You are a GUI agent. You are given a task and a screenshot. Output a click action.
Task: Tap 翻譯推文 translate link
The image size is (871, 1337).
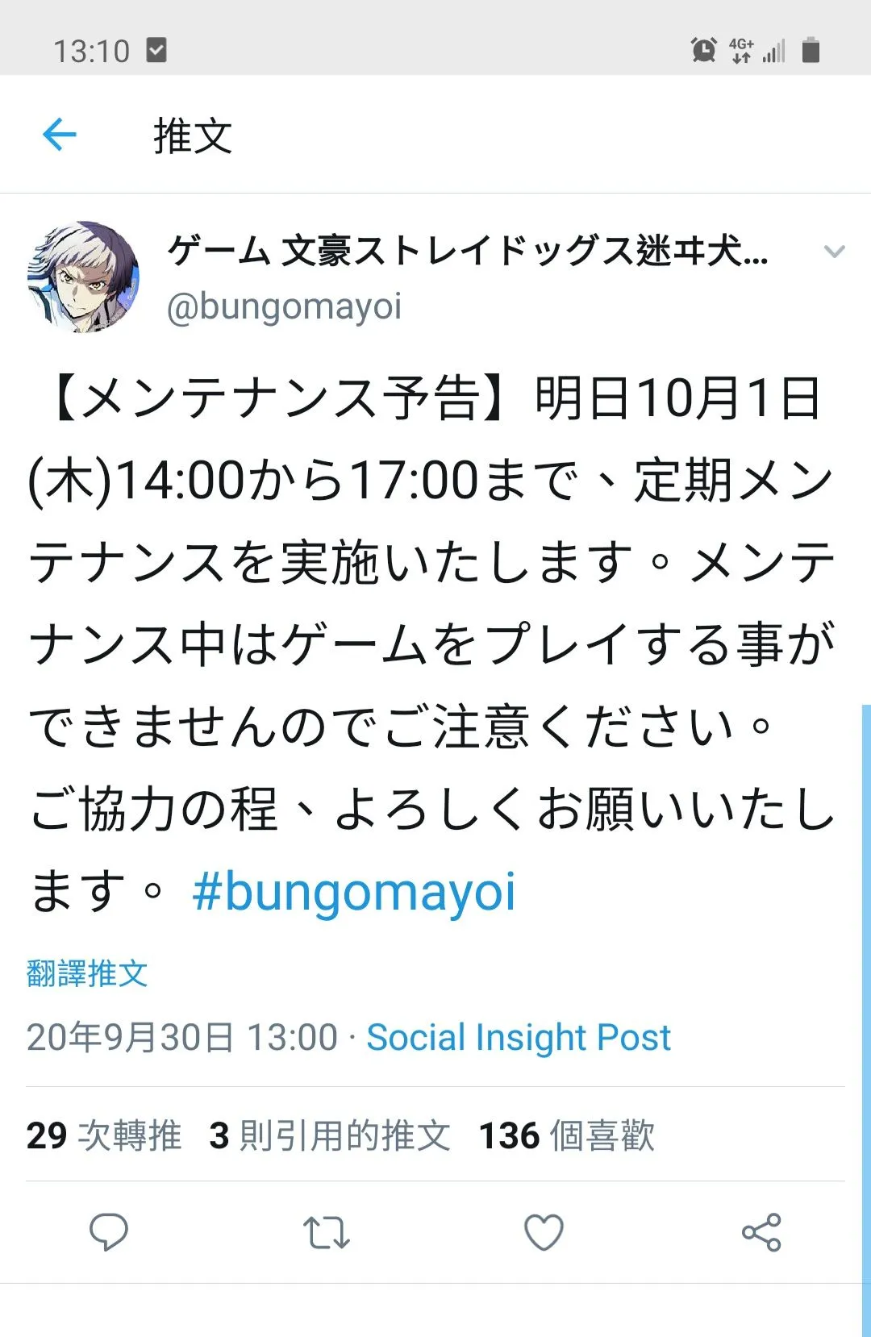[x=87, y=973]
